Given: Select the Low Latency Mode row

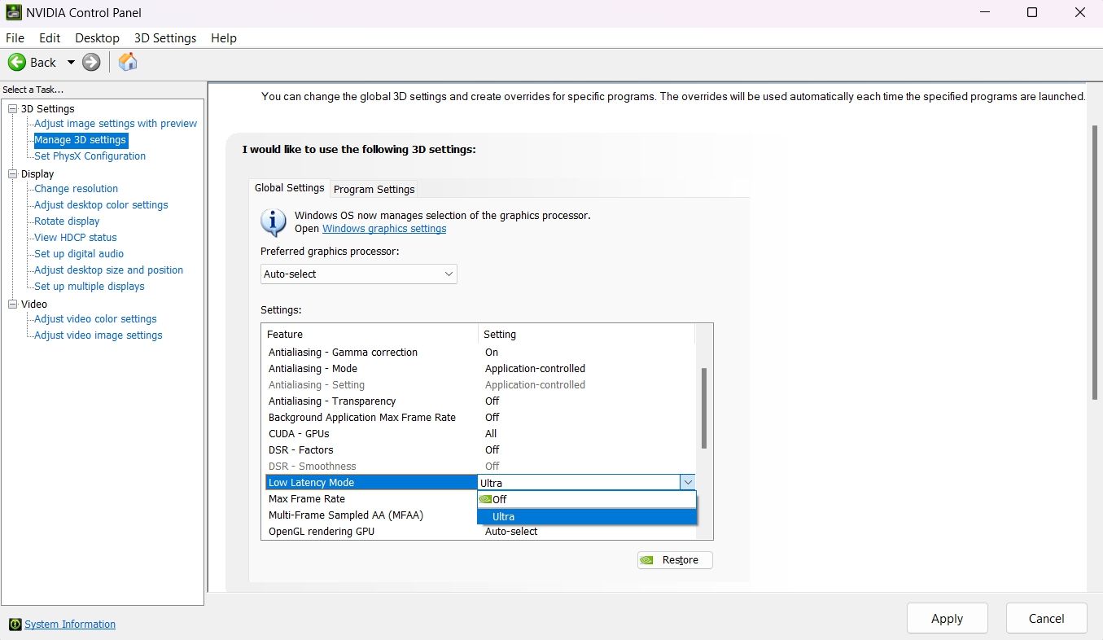Looking at the screenshot, I should click(480, 483).
